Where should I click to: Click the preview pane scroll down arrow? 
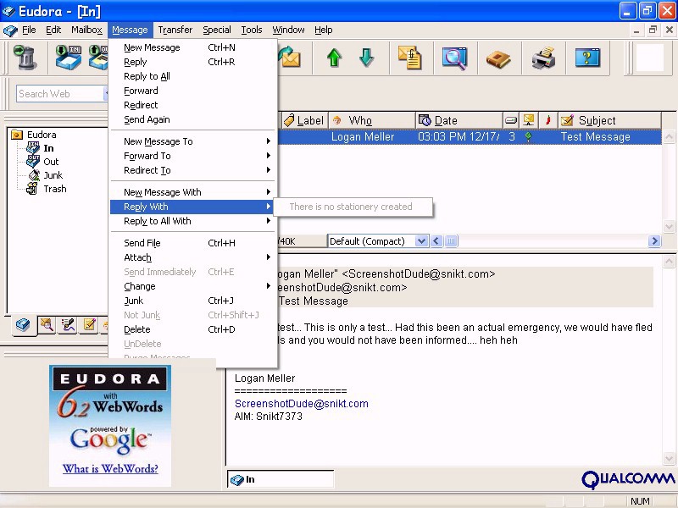coord(669,458)
